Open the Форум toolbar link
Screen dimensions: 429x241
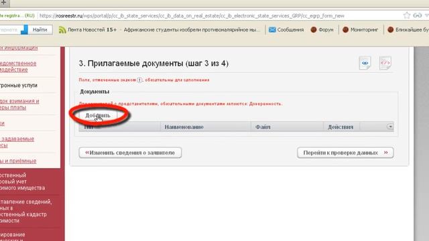coord(326,29)
